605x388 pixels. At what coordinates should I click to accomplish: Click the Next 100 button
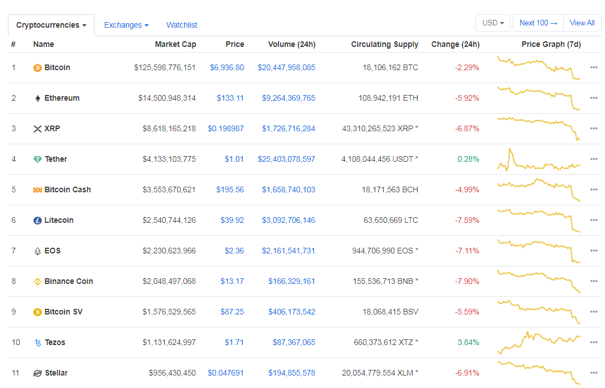click(537, 23)
